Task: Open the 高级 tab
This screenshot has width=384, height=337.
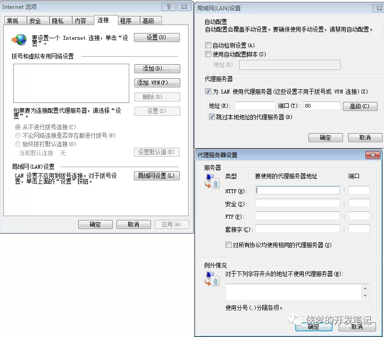Action: (150, 21)
